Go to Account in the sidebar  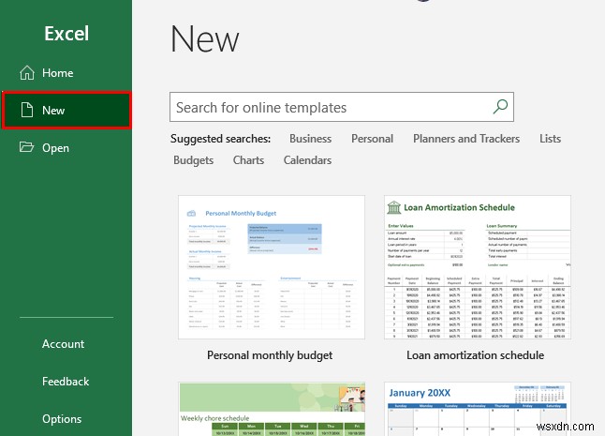(x=63, y=344)
